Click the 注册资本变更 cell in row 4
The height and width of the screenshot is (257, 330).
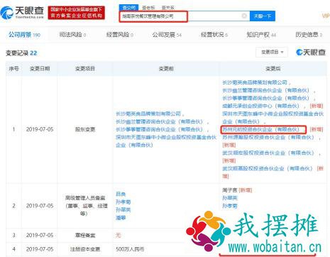[x=85, y=249]
